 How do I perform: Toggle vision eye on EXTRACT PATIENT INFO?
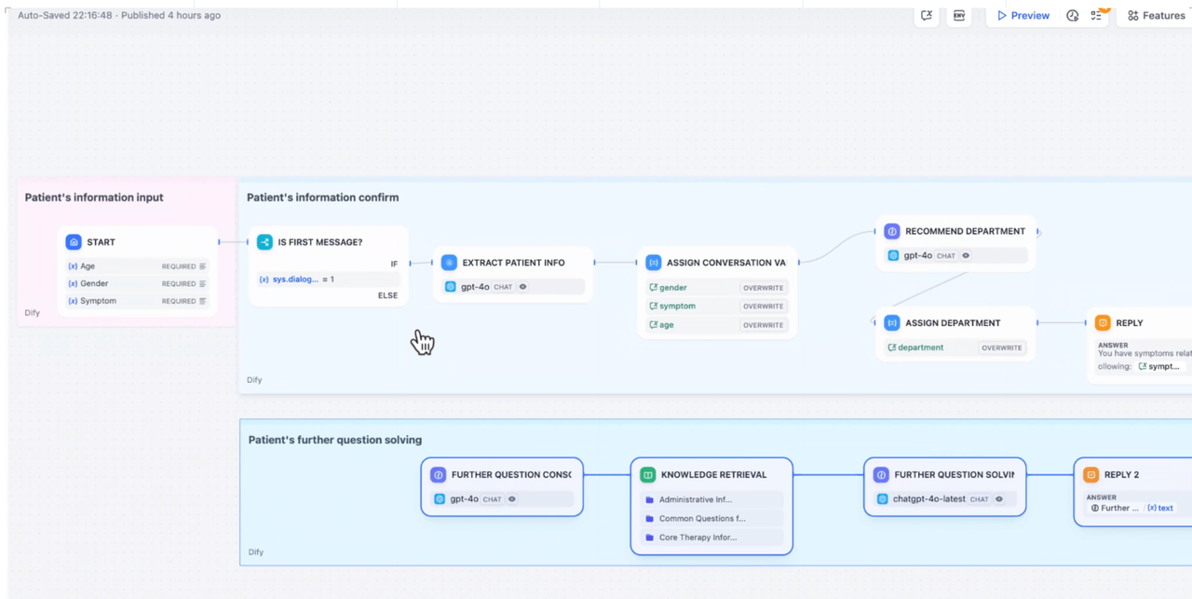click(522, 287)
